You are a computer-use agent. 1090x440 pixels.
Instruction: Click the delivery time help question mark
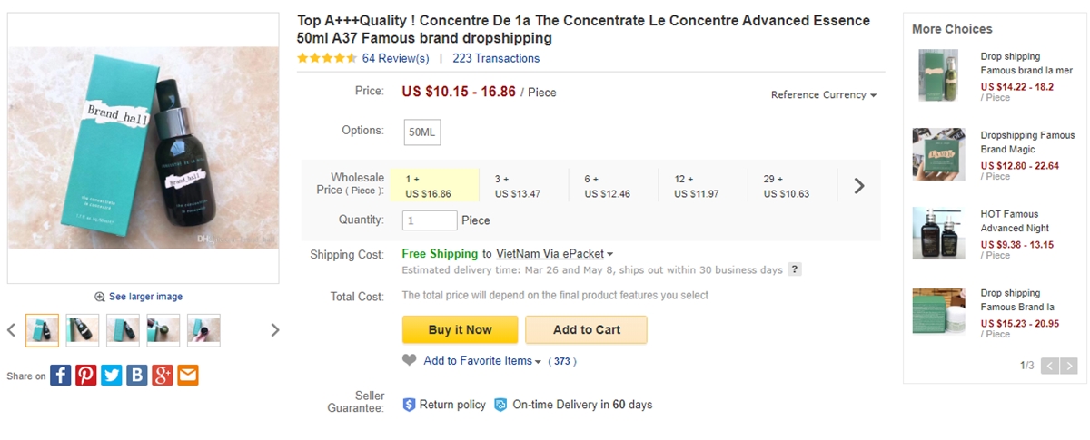(795, 269)
